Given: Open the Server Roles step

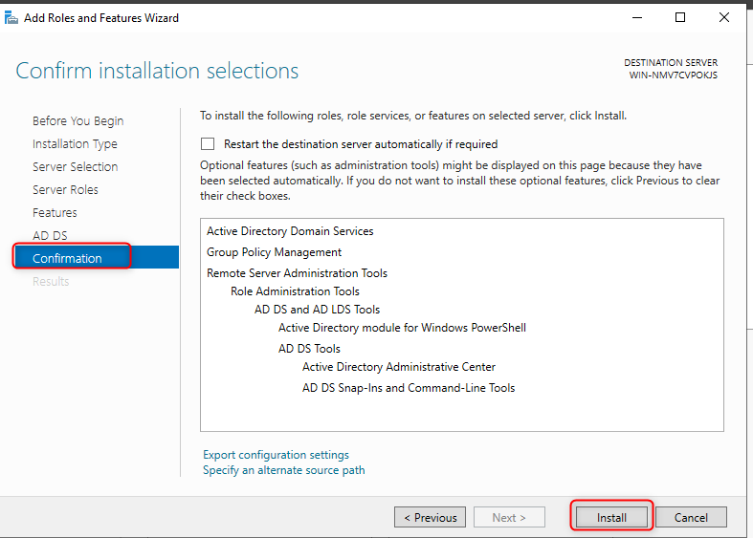Looking at the screenshot, I should click(x=65, y=190).
